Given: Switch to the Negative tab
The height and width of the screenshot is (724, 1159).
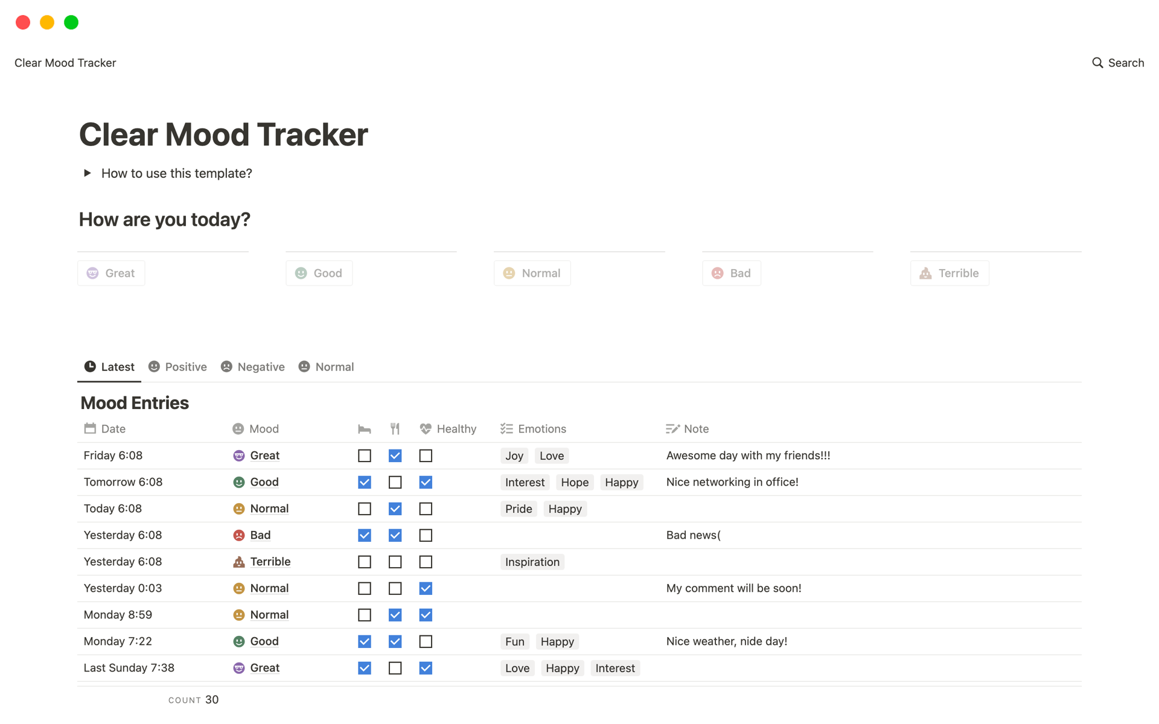Looking at the screenshot, I should pyautogui.click(x=253, y=367).
